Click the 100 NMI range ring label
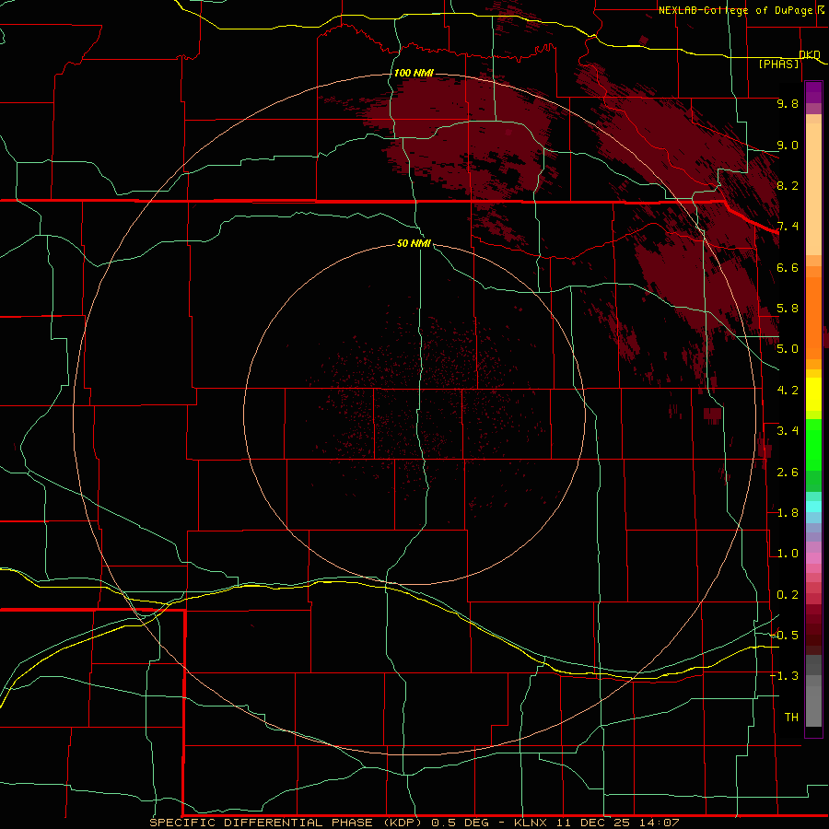This screenshot has height=829, width=829. click(x=414, y=73)
